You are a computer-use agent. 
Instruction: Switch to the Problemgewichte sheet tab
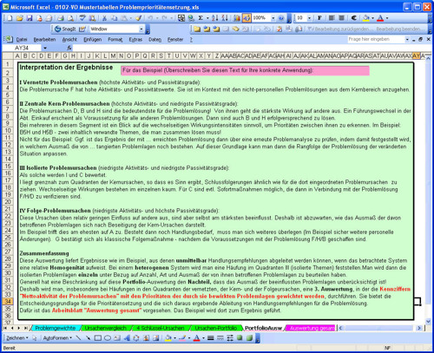point(55,328)
